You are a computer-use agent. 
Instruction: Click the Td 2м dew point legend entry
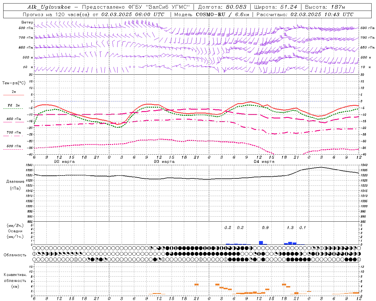pos(14,105)
